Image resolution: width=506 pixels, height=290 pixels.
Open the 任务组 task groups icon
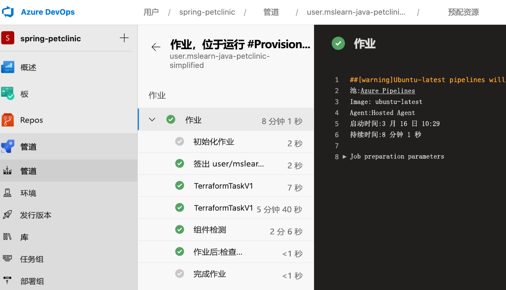(x=7, y=259)
